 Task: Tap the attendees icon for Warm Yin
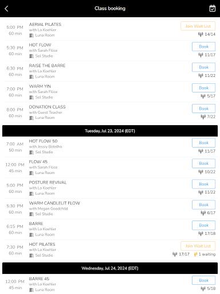[x=203, y=96]
